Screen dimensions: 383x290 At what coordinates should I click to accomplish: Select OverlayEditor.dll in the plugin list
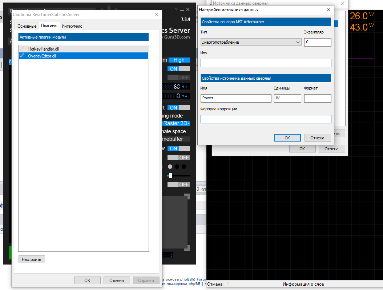pos(83,56)
